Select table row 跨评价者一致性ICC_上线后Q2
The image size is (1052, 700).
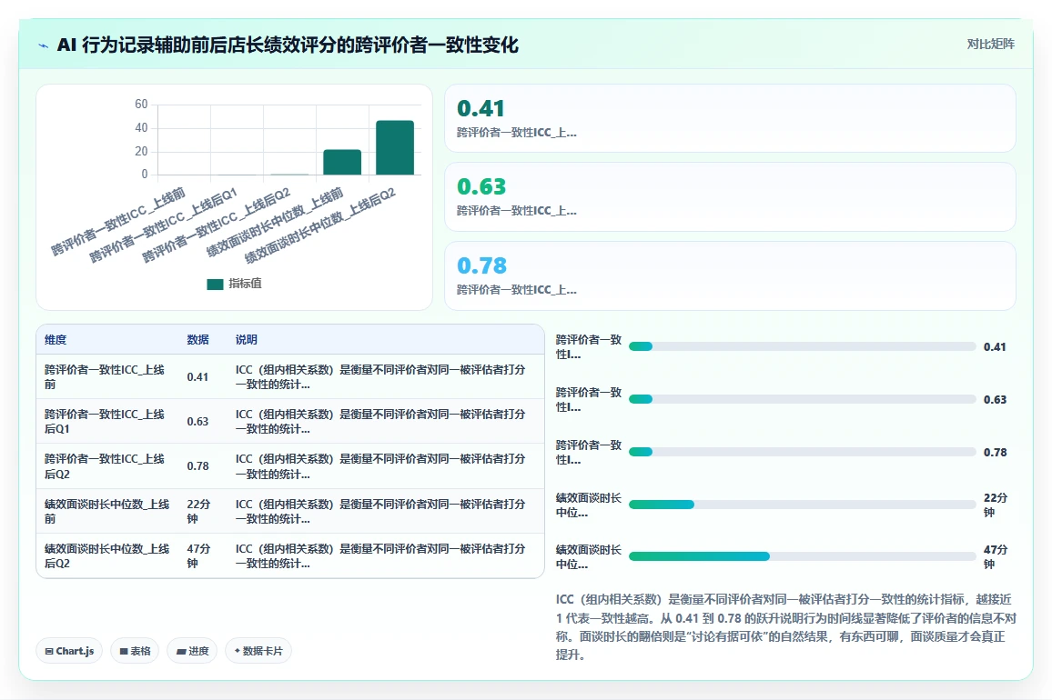pyautogui.click(x=289, y=466)
